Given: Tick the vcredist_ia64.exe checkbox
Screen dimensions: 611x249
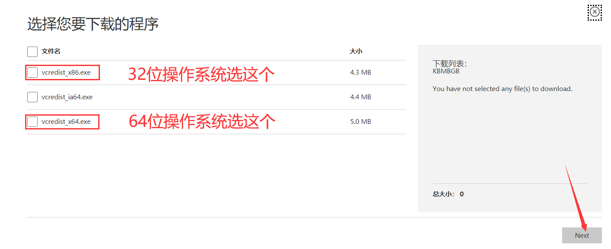Looking at the screenshot, I should [x=32, y=97].
